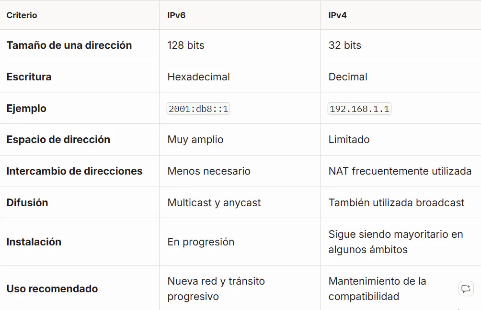Click the 2001:db8::1 code snippet

[x=198, y=109]
